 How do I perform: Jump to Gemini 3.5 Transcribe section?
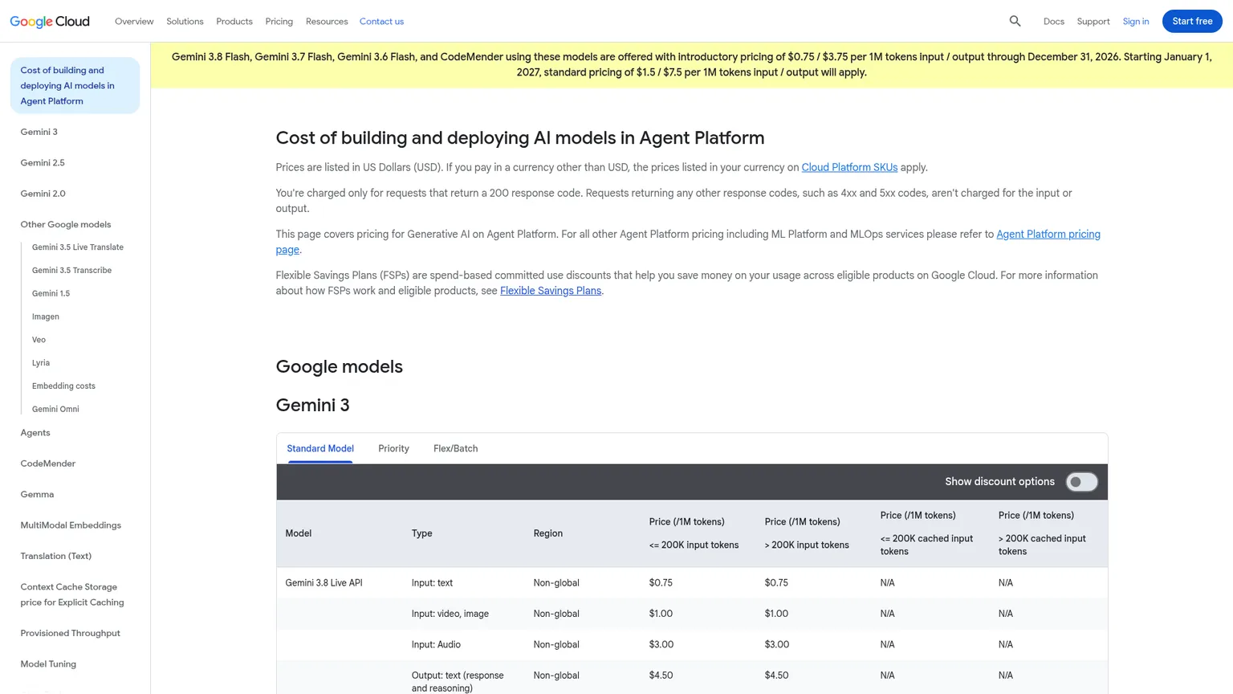click(71, 271)
